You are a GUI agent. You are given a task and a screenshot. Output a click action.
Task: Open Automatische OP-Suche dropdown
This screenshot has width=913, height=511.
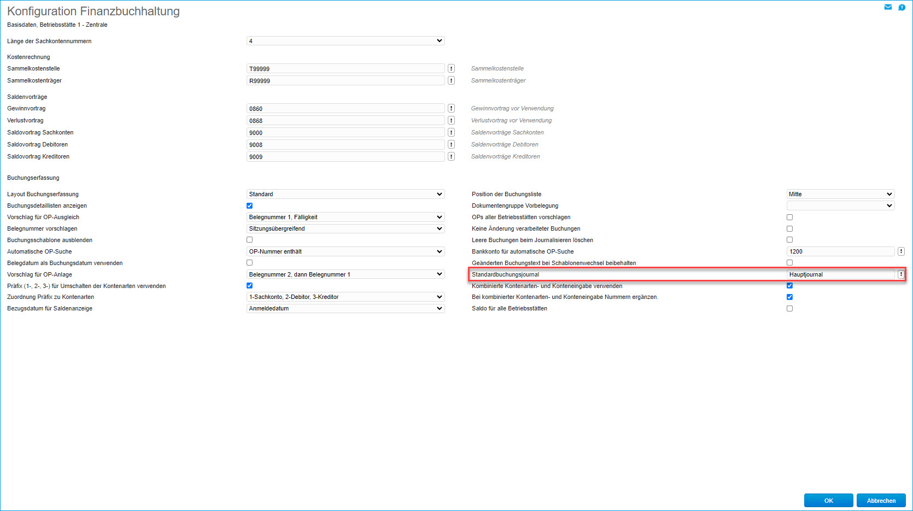(346, 251)
